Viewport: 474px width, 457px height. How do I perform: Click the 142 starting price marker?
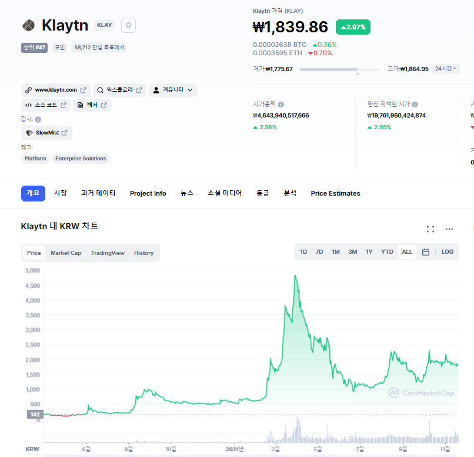coord(35,415)
